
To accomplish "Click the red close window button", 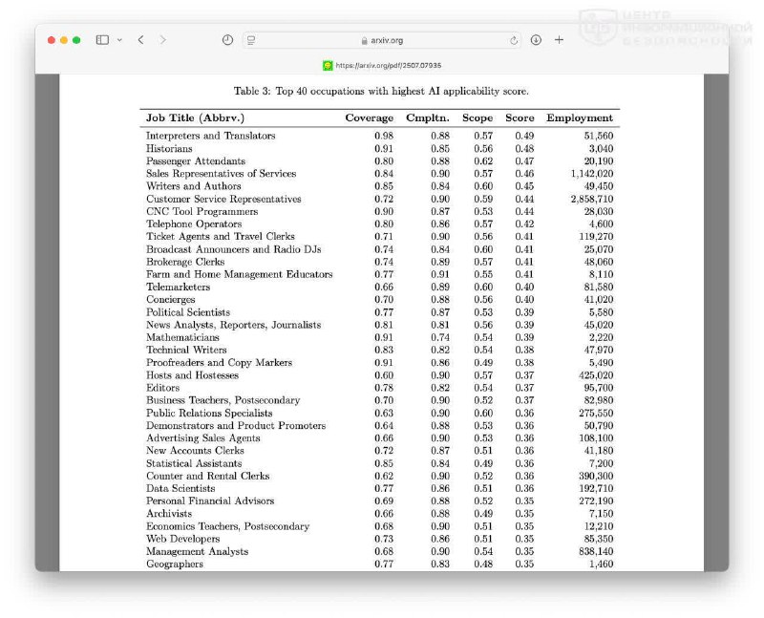I will click(52, 40).
